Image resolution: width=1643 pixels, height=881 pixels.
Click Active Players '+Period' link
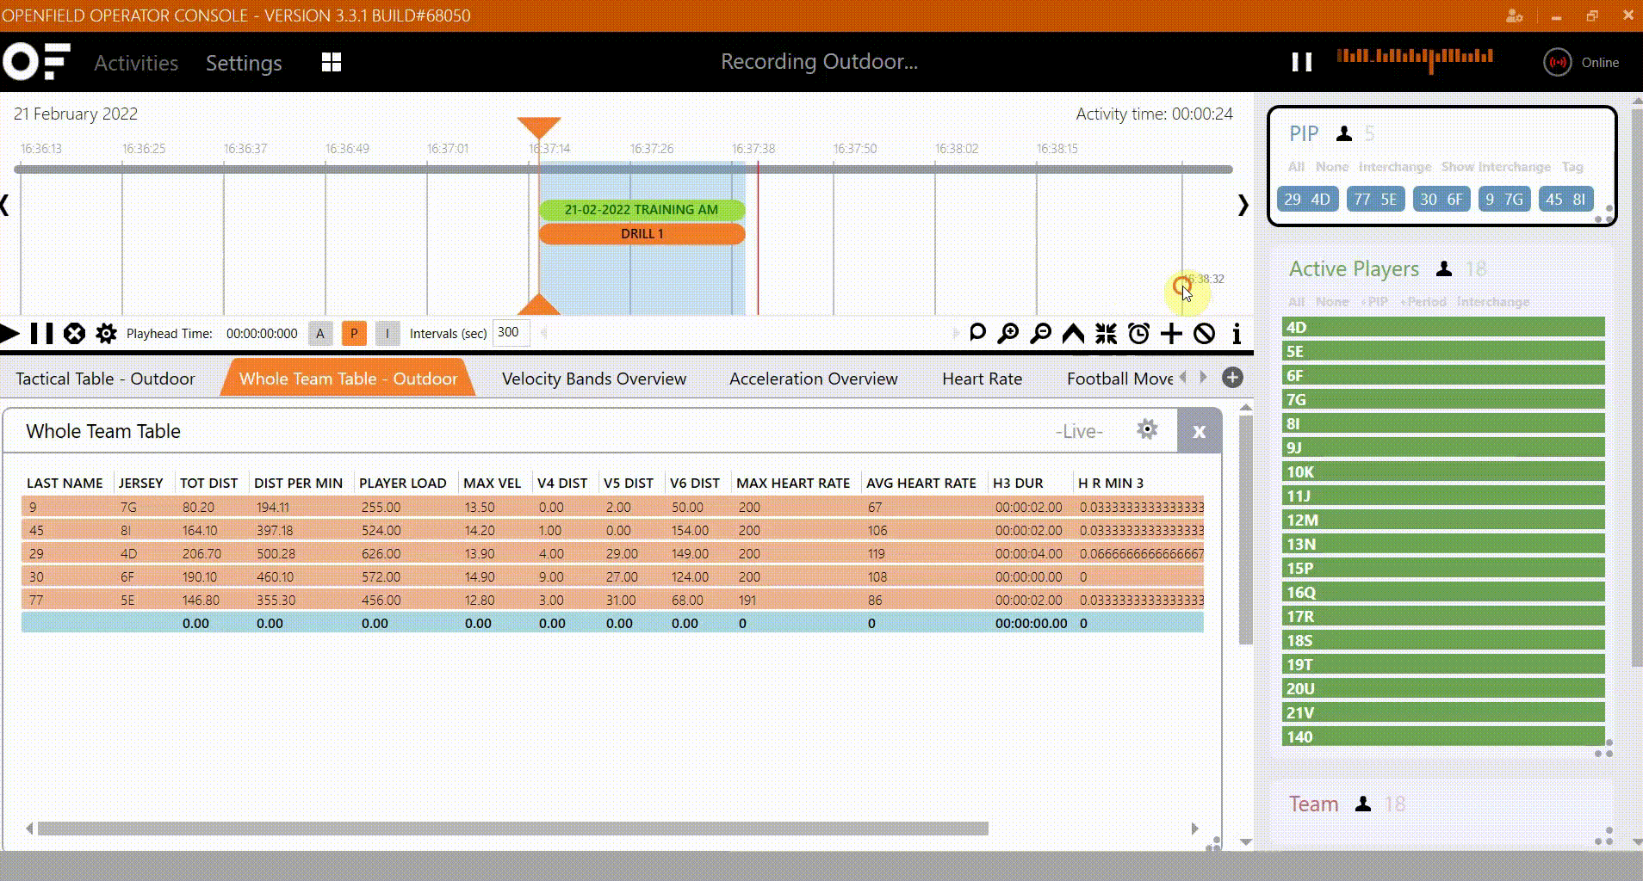[1423, 302]
